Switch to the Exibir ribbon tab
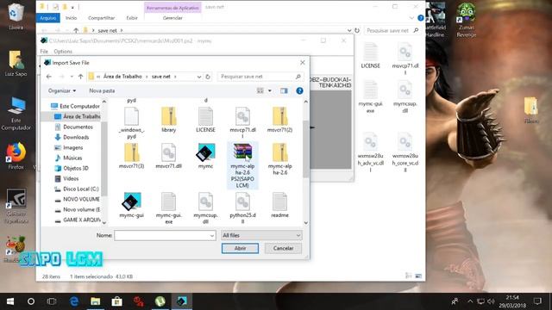This screenshot has width=552, height=310. point(132,18)
